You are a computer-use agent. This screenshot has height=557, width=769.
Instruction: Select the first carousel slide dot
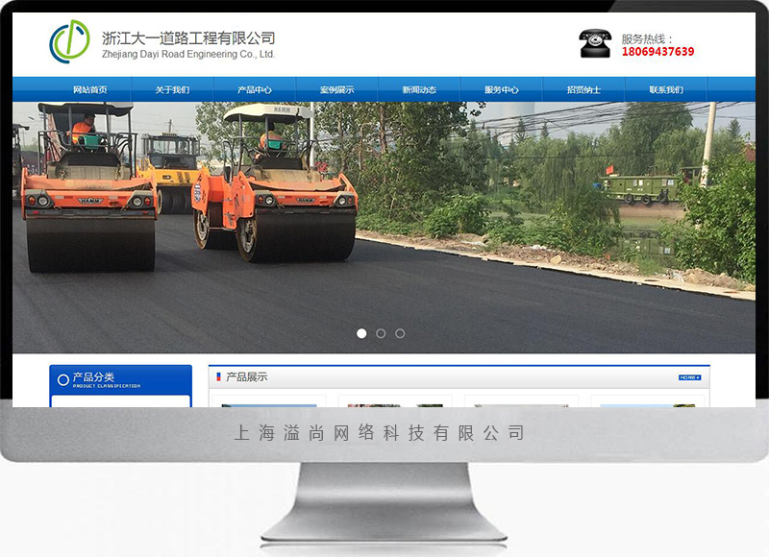[361, 333]
